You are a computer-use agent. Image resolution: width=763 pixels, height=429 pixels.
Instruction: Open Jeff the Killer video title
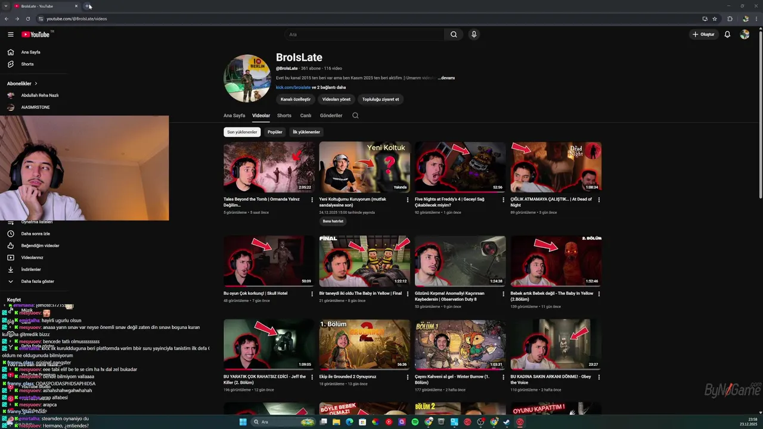(265, 379)
